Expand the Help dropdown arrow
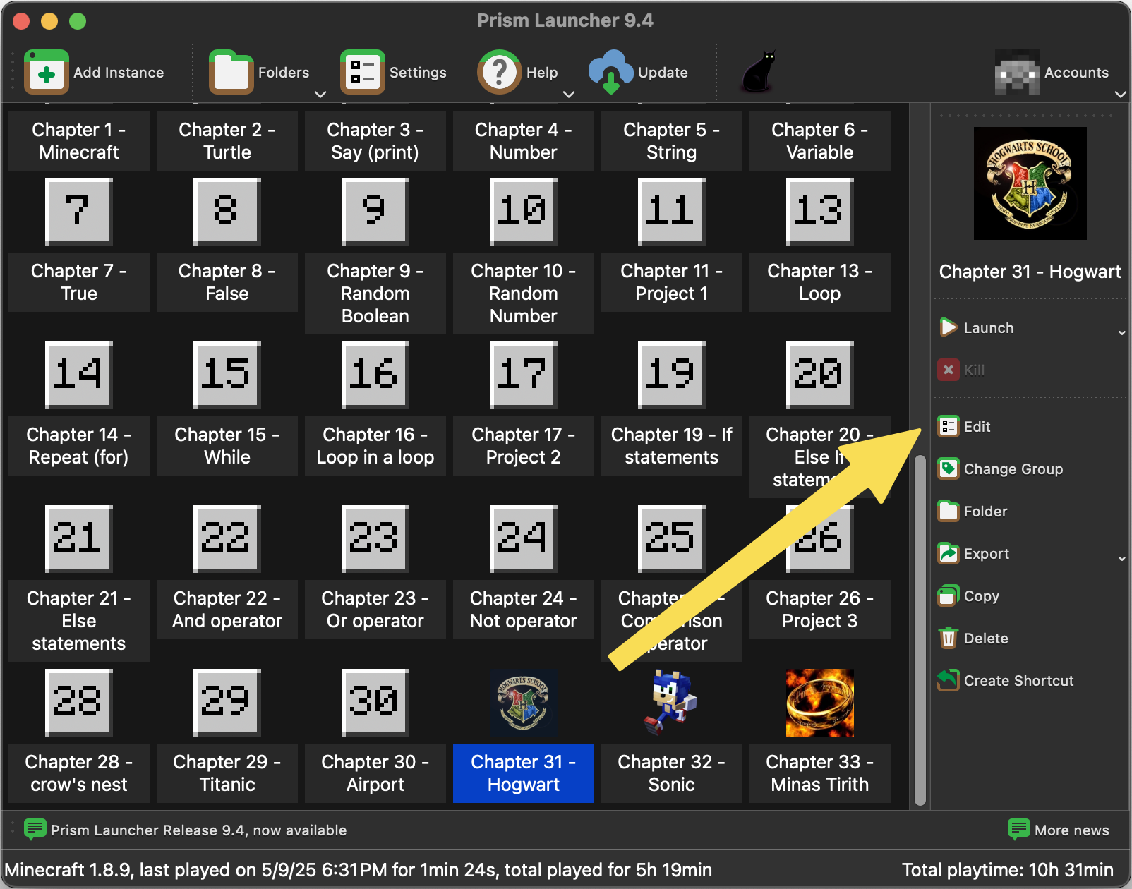The width and height of the screenshot is (1132, 889). tap(569, 95)
